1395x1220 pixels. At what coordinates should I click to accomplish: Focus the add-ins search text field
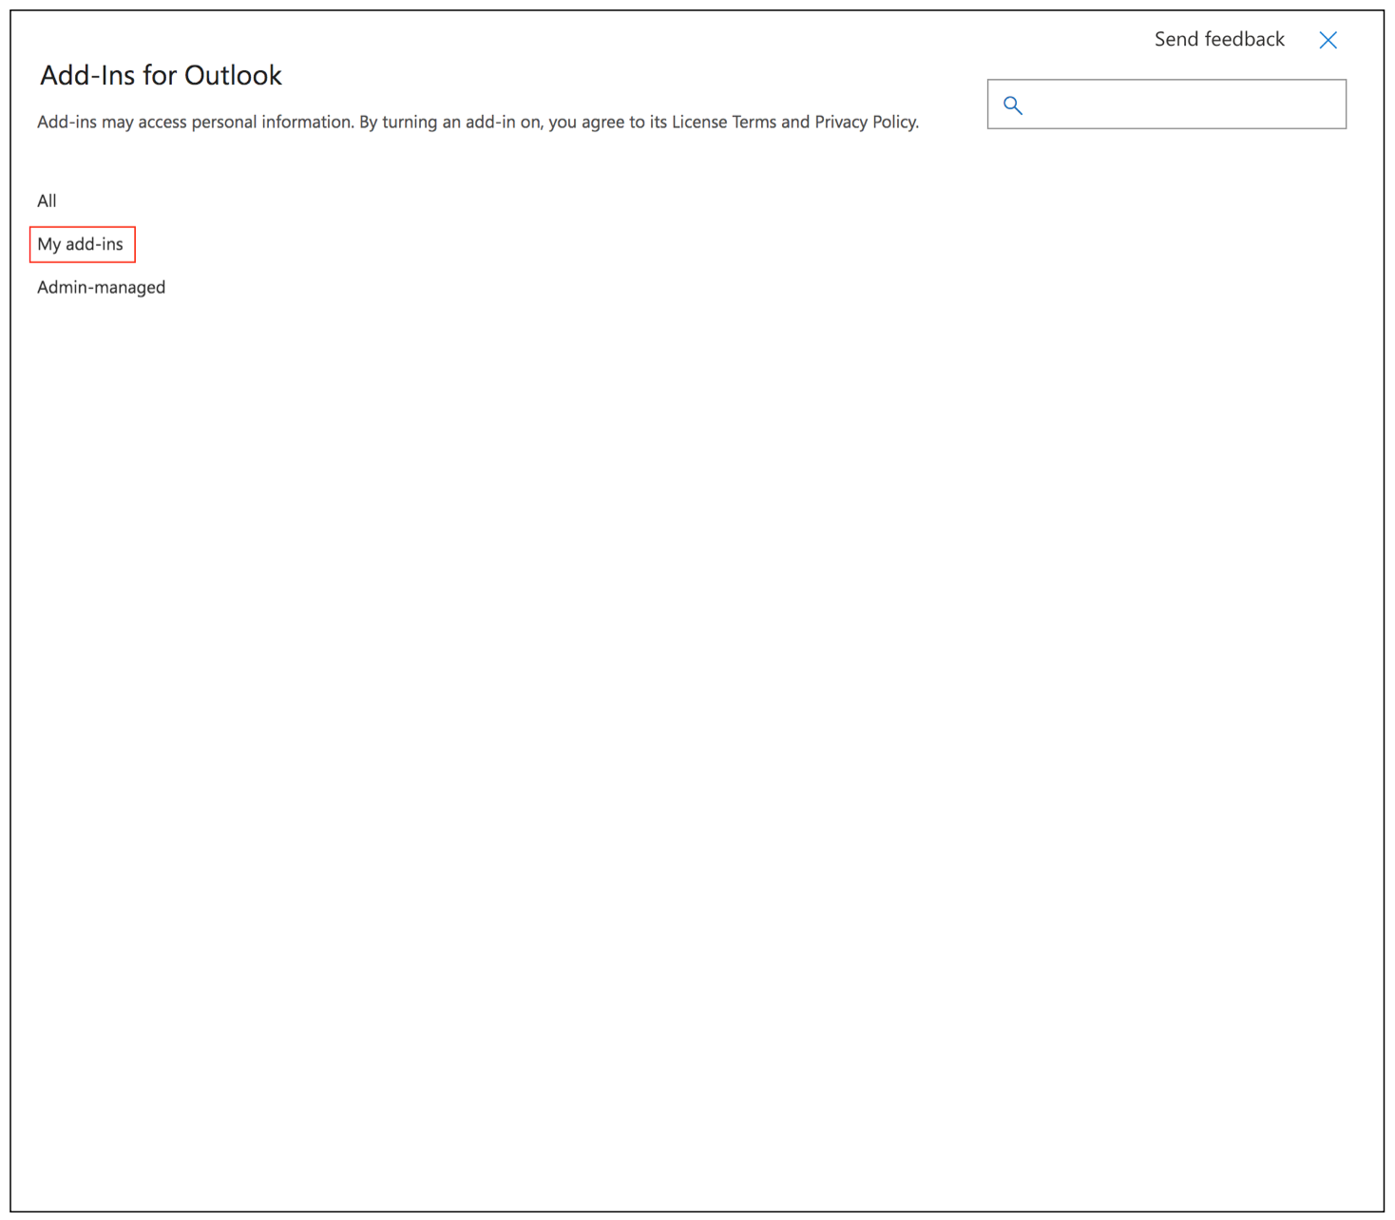point(1183,105)
